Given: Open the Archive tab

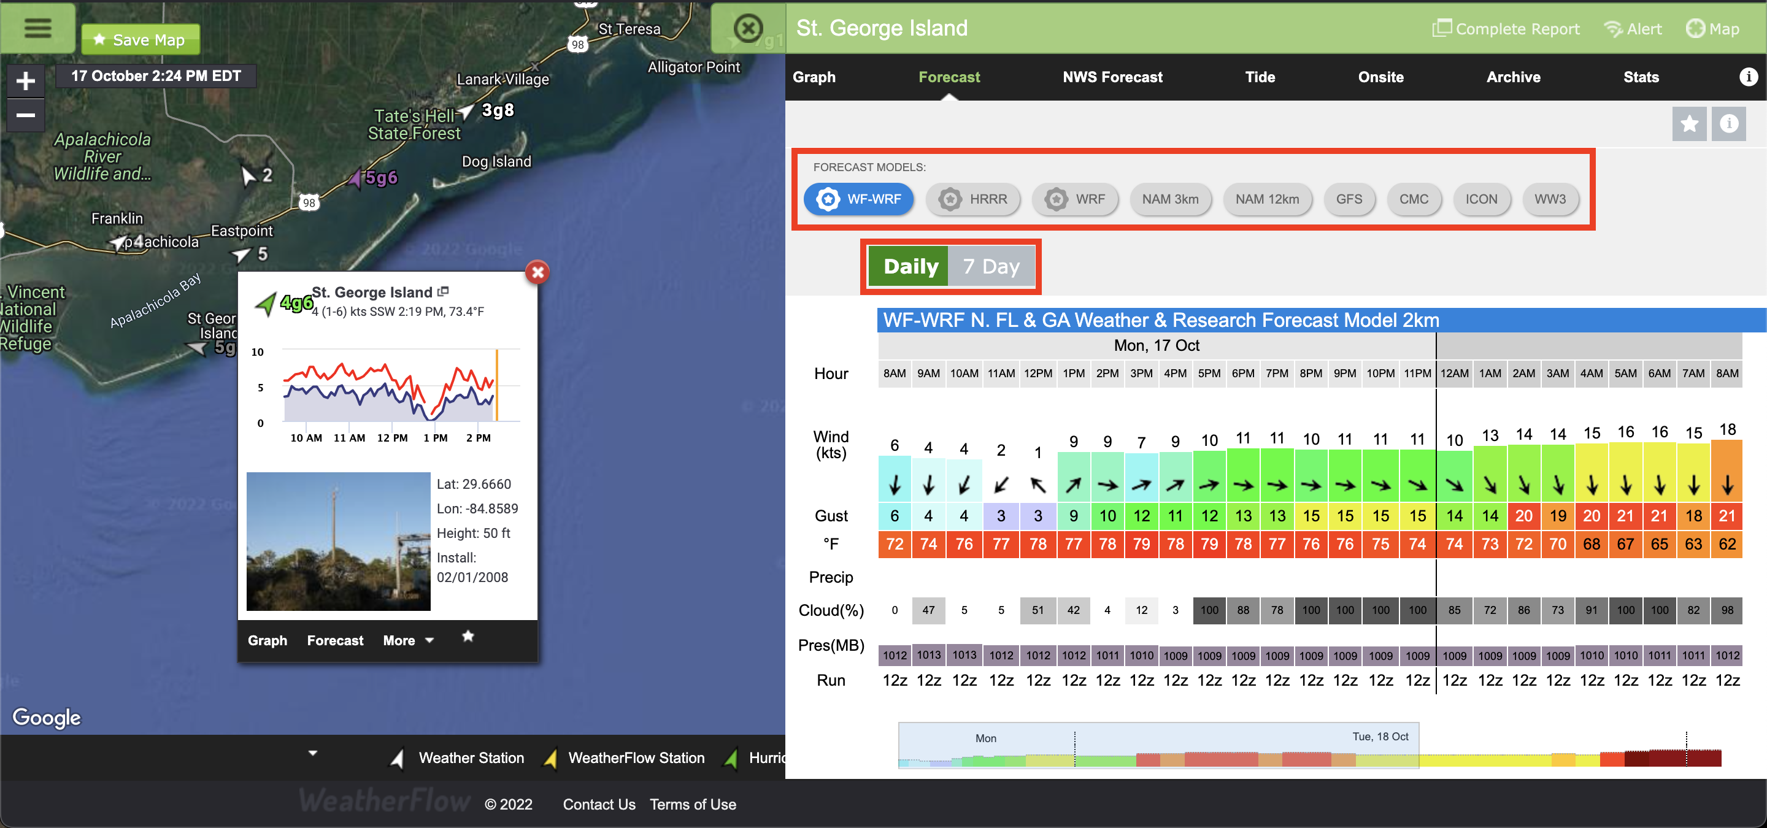Looking at the screenshot, I should point(1512,77).
